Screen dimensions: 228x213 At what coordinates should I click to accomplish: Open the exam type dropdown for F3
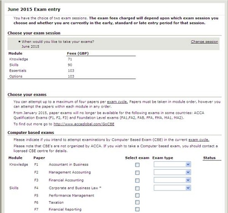[172, 180]
